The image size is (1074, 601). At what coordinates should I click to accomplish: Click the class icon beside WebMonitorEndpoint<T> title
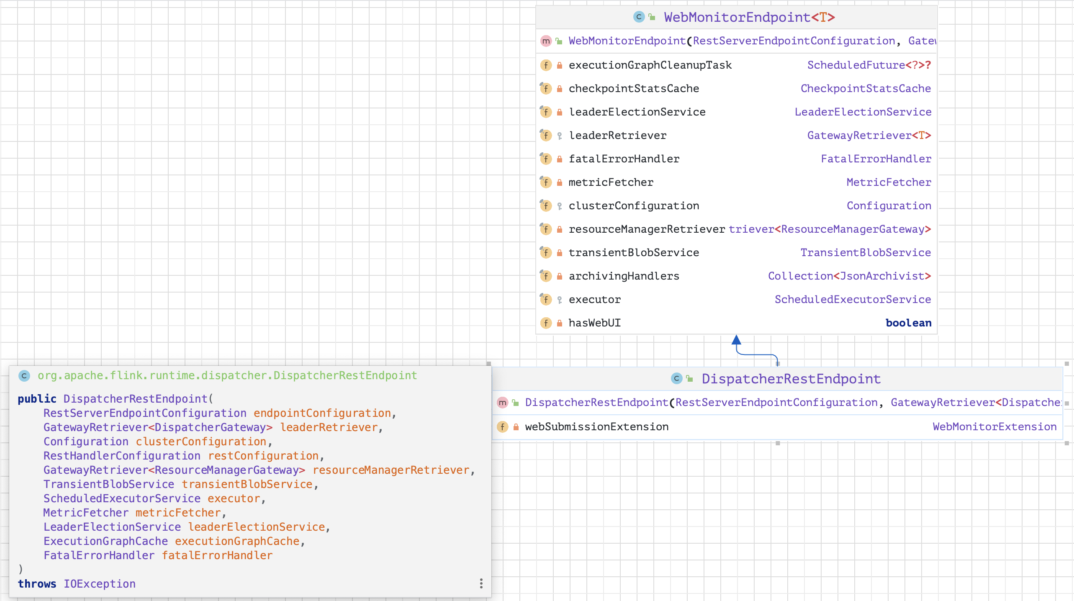[639, 17]
